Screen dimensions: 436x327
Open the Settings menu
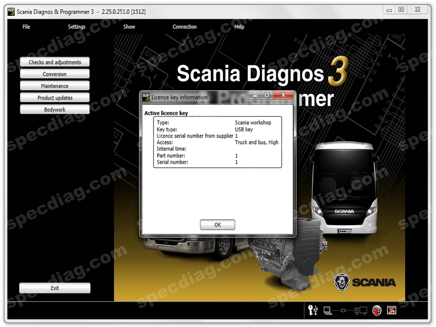[76, 27]
